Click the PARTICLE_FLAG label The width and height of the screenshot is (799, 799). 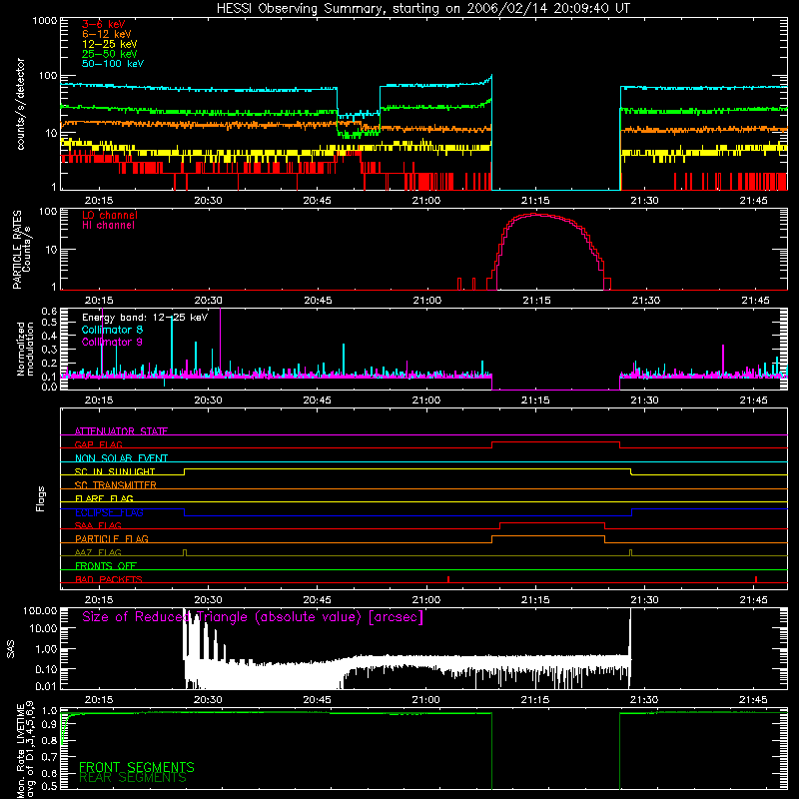(112, 539)
